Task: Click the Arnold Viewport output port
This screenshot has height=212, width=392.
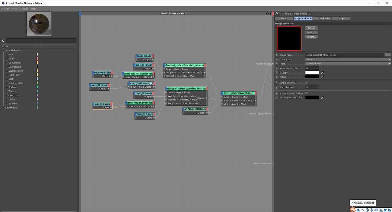Action: click(273, 163)
